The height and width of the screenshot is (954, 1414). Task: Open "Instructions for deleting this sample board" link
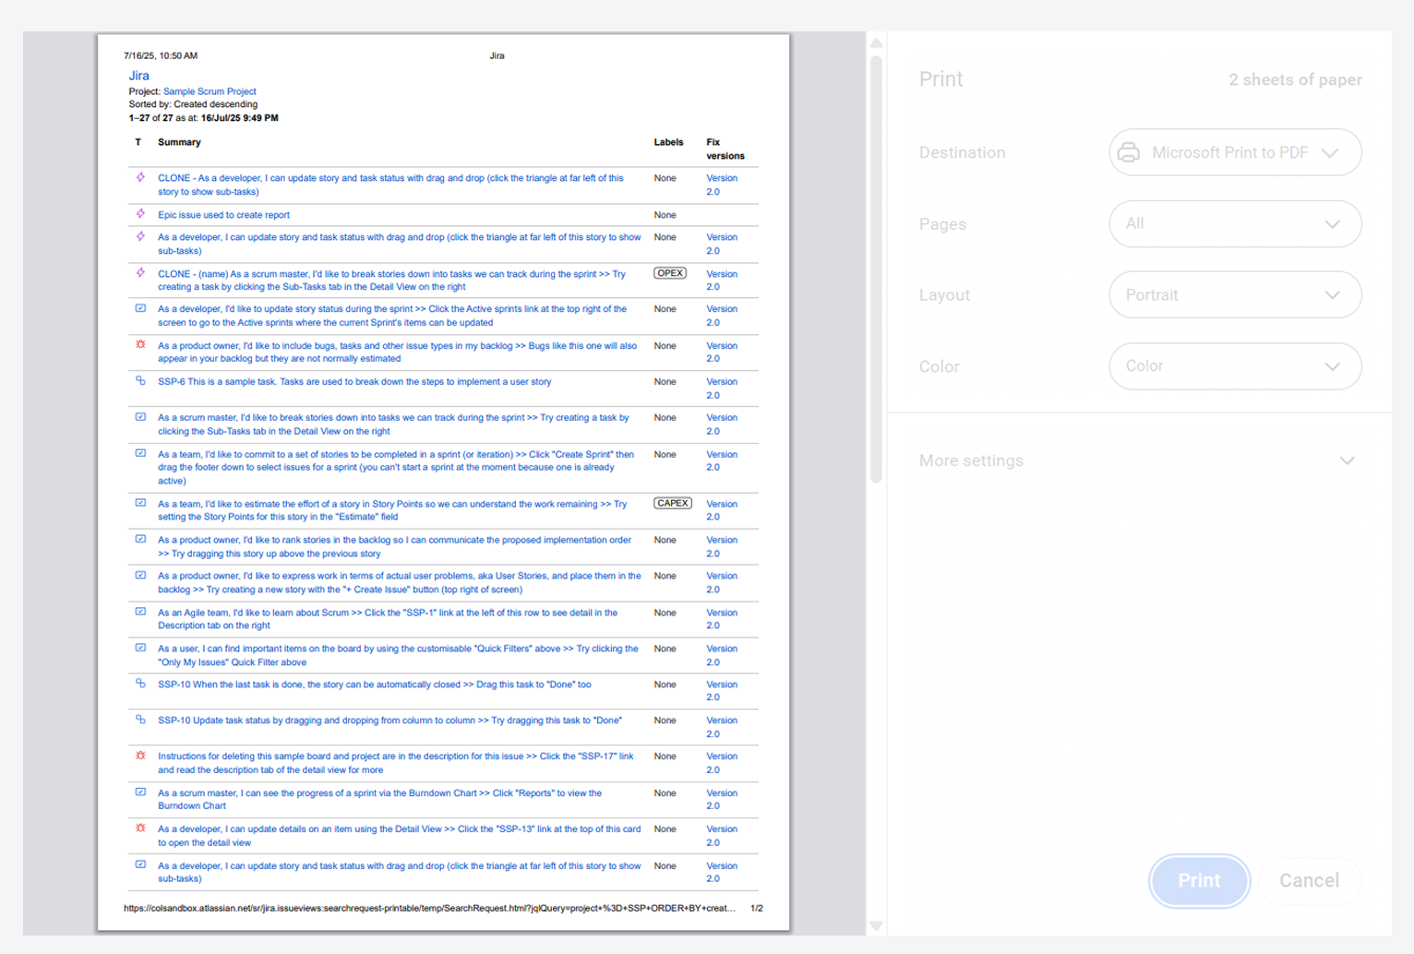click(396, 763)
